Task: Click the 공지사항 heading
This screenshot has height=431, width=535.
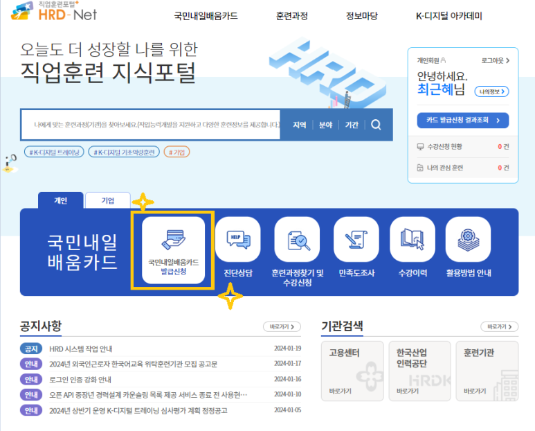Action: tap(41, 326)
